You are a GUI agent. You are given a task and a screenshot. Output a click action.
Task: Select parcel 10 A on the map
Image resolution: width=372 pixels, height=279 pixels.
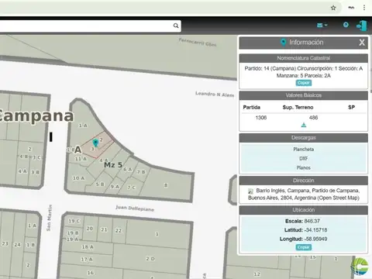coord(78,178)
